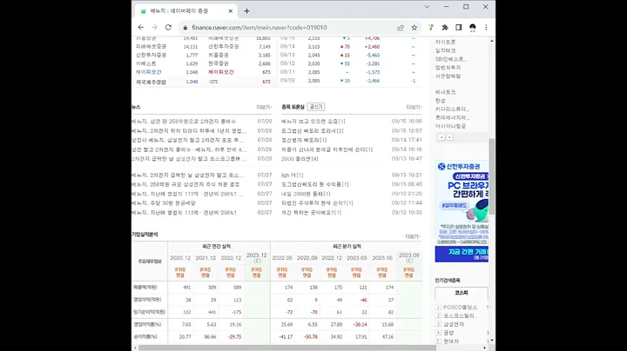
Task: Open the colored extension icon beside the star
Action: click(x=431, y=28)
